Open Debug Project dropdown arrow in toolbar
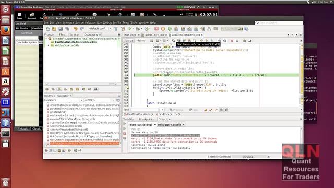 coord(141,29)
